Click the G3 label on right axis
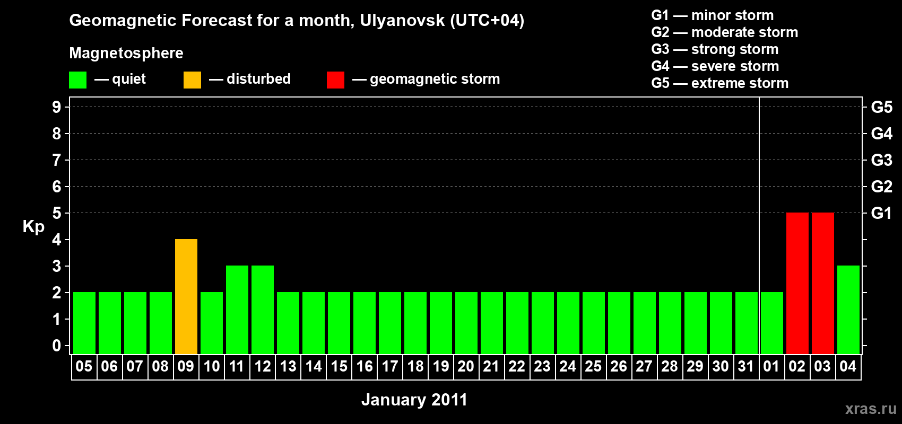Screen dimensions: 902x424 point(882,160)
